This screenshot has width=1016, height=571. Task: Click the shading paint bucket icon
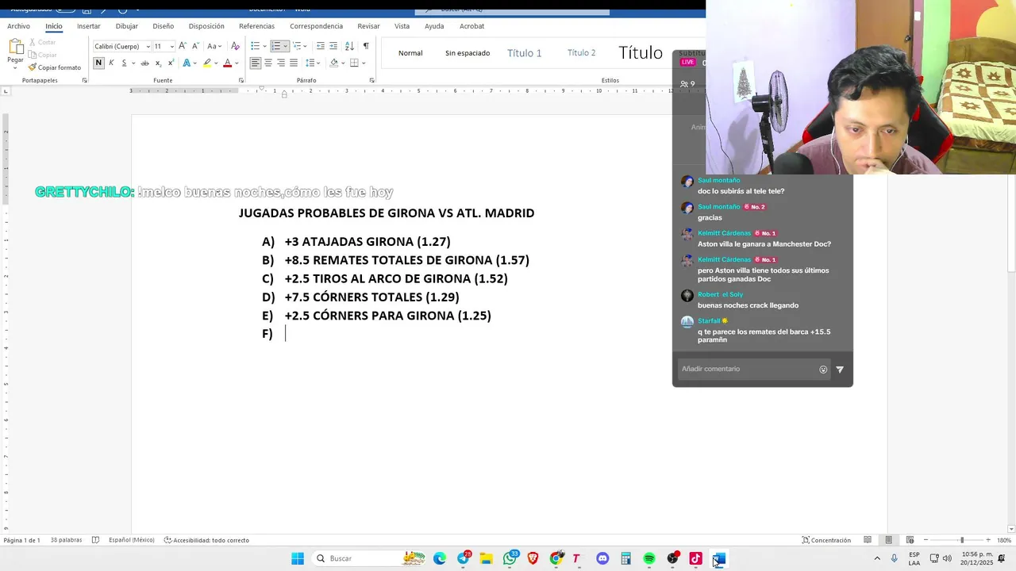click(333, 63)
